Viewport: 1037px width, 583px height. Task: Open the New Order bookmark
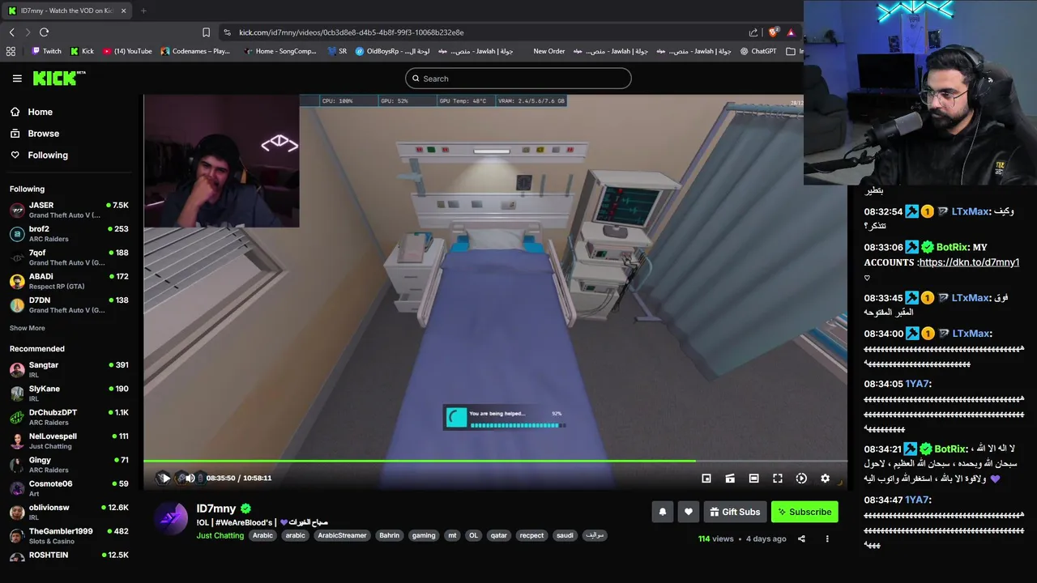(x=548, y=51)
